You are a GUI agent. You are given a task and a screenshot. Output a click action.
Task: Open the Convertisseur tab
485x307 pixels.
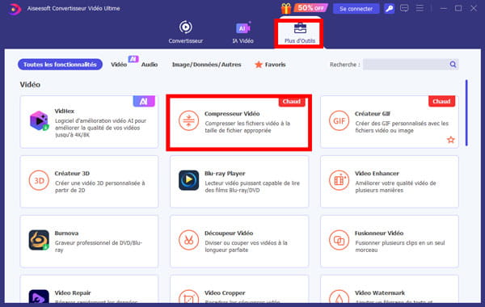[x=186, y=32]
